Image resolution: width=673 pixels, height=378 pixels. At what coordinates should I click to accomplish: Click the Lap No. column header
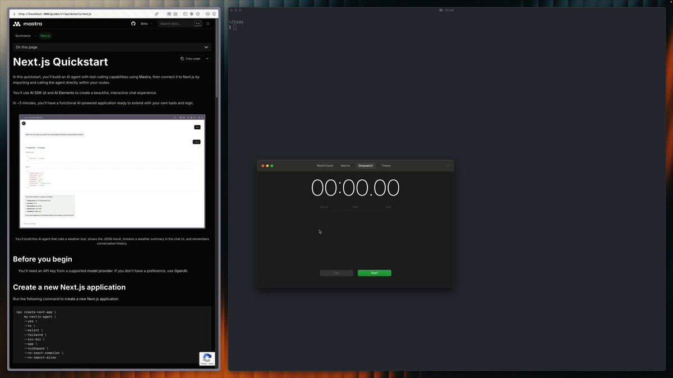[324, 207]
